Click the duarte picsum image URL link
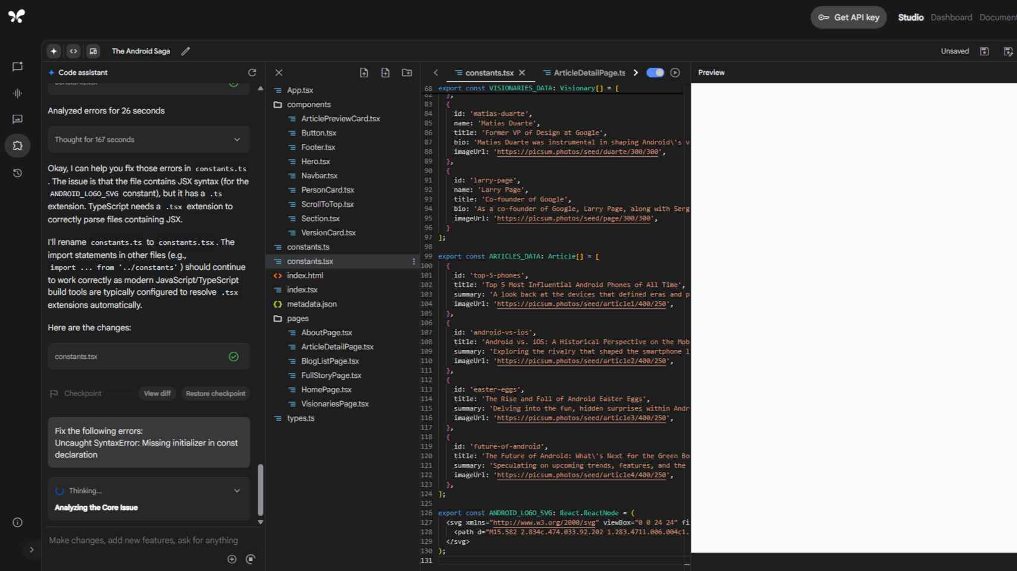 (x=578, y=152)
